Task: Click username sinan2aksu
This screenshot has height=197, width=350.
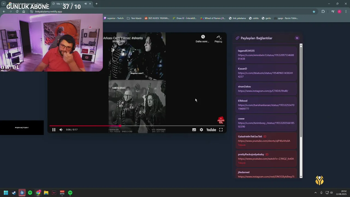Action: pyautogui.click(x=244, y=86)
